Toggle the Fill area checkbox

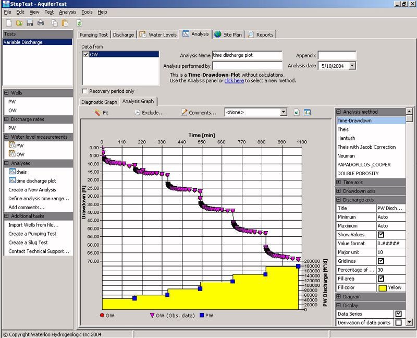pos(381,279)
